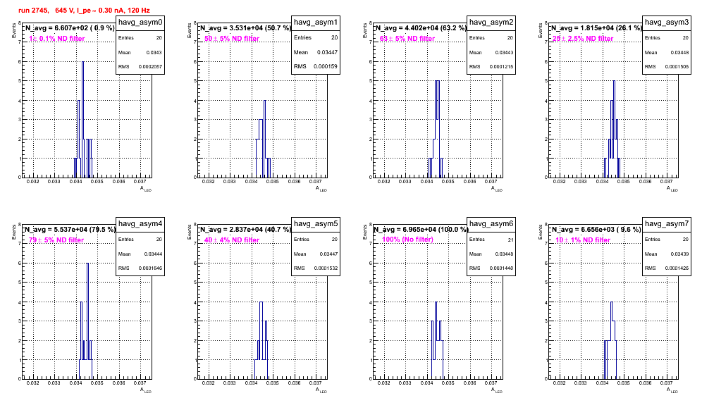Click the histogram peak in havg_asym2
The width and height of the screenshot is (702, 403).
438,129
